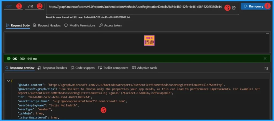Open the Adaptive cards tab
274x121 pixels.
(x=144, y=68)
